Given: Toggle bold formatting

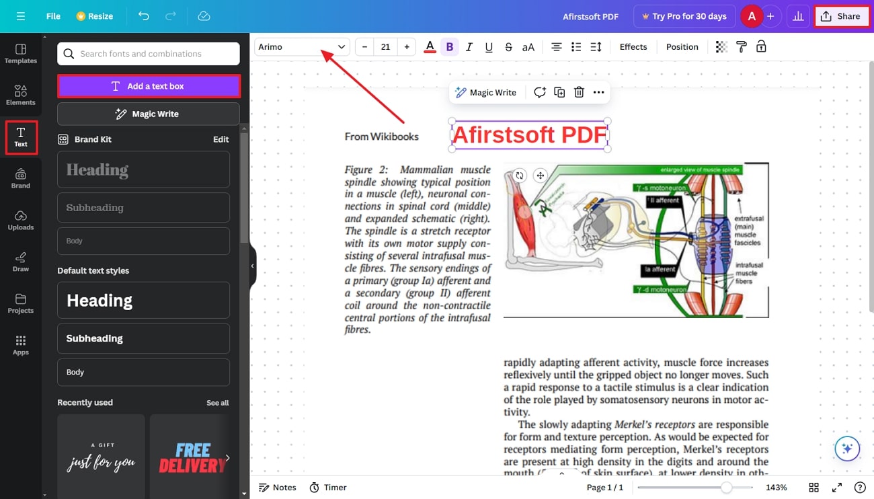Looking at the screenshot, I should pyautogui.click(x=450, y=46).
